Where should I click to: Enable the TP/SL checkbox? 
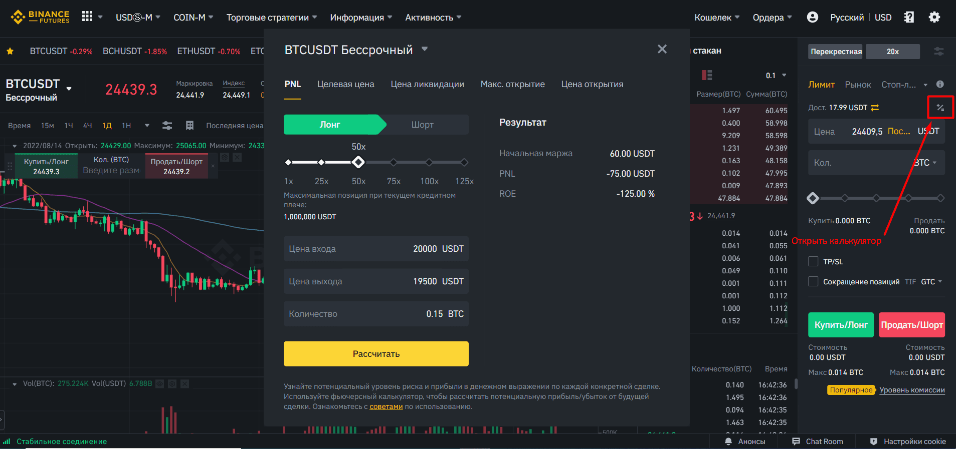click(x=813, y=261)
